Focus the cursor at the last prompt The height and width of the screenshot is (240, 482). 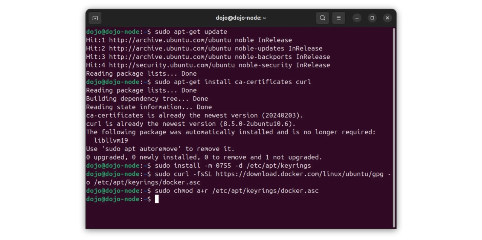pos(157,199)
